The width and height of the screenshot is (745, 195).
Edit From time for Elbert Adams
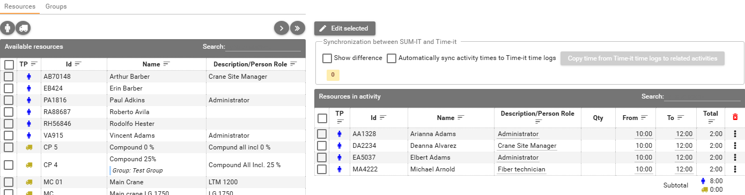point(644,157)
